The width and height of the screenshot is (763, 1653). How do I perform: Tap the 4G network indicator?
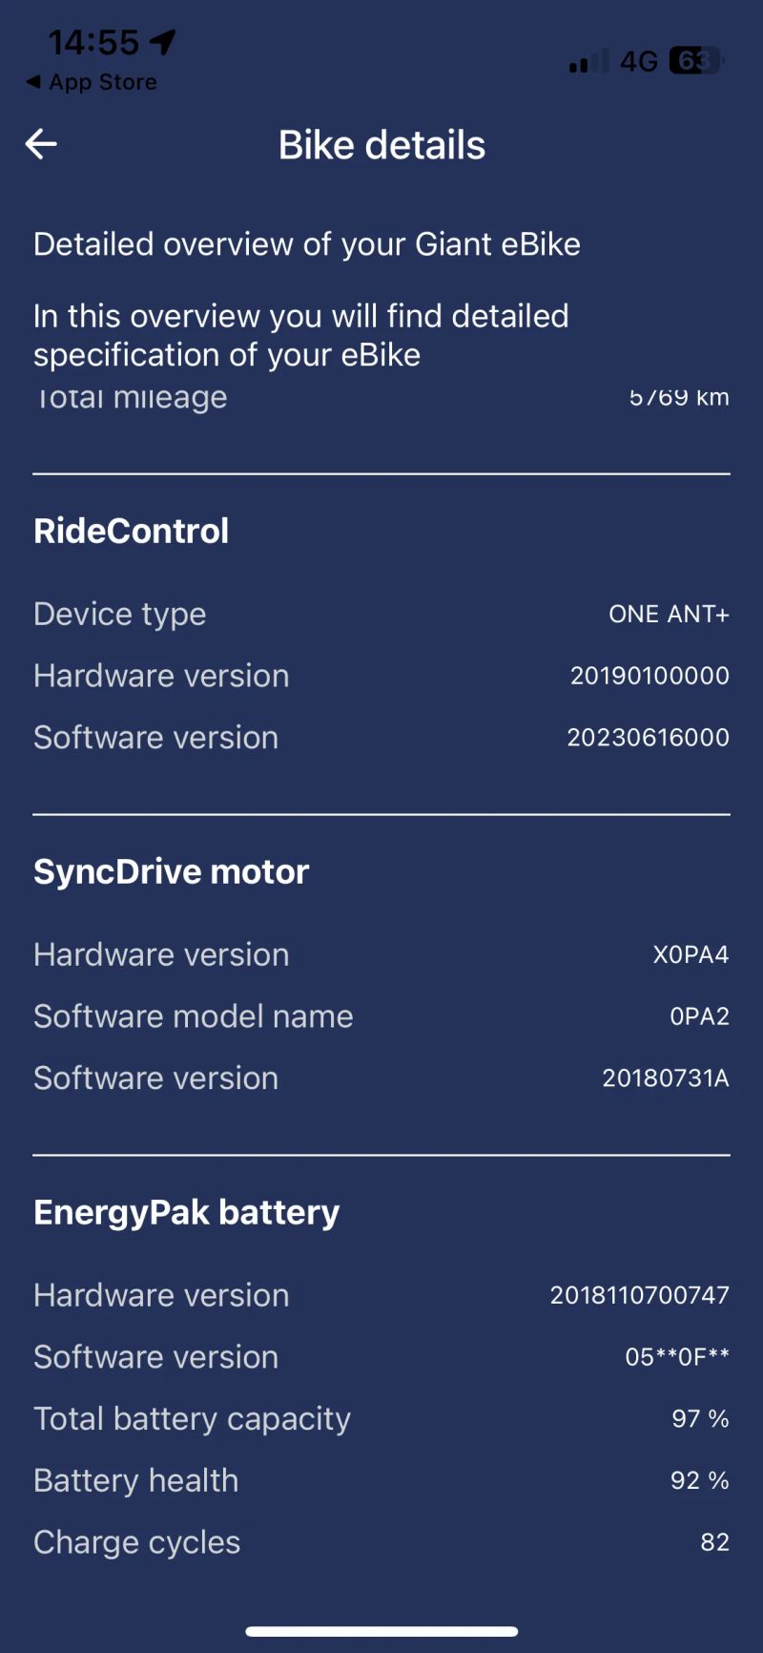tap(638, 62)
